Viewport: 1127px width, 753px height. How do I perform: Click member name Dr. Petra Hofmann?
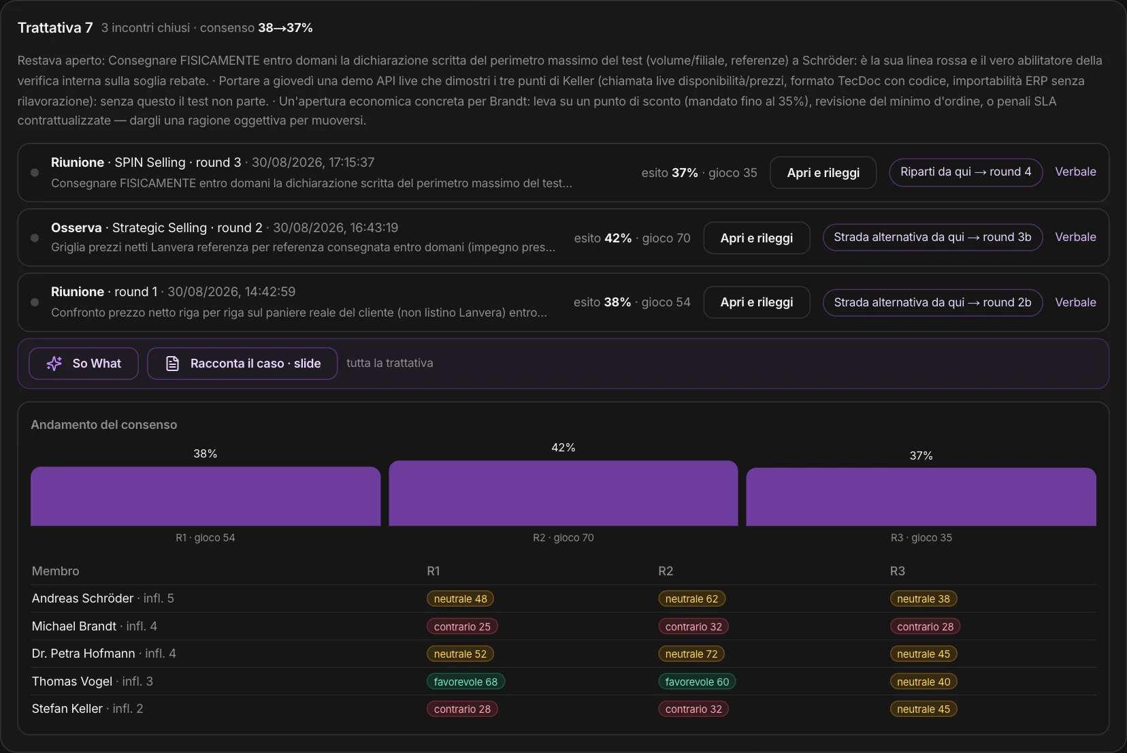[x=83, y=653]
